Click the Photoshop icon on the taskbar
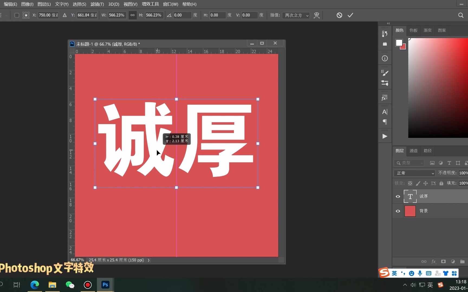468x292 pixels. click(105, 285)
